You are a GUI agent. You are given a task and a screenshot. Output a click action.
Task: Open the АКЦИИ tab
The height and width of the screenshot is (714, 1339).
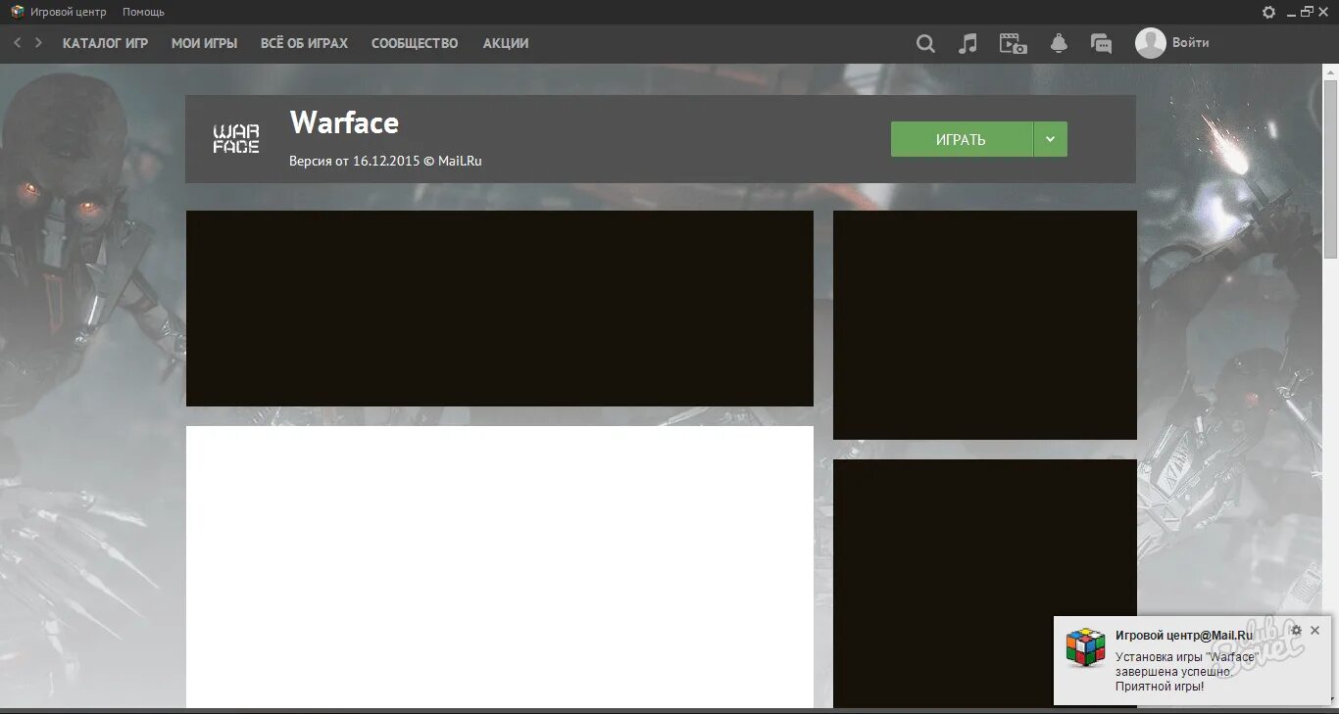tap(506, 43)
